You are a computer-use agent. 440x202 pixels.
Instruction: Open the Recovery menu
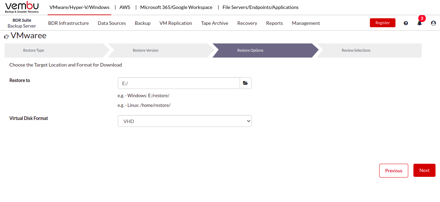pyautogui.click(x=247, y=23)
